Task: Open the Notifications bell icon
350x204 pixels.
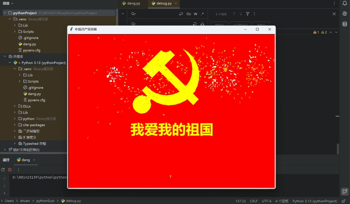Action: (x=345, y=3)
